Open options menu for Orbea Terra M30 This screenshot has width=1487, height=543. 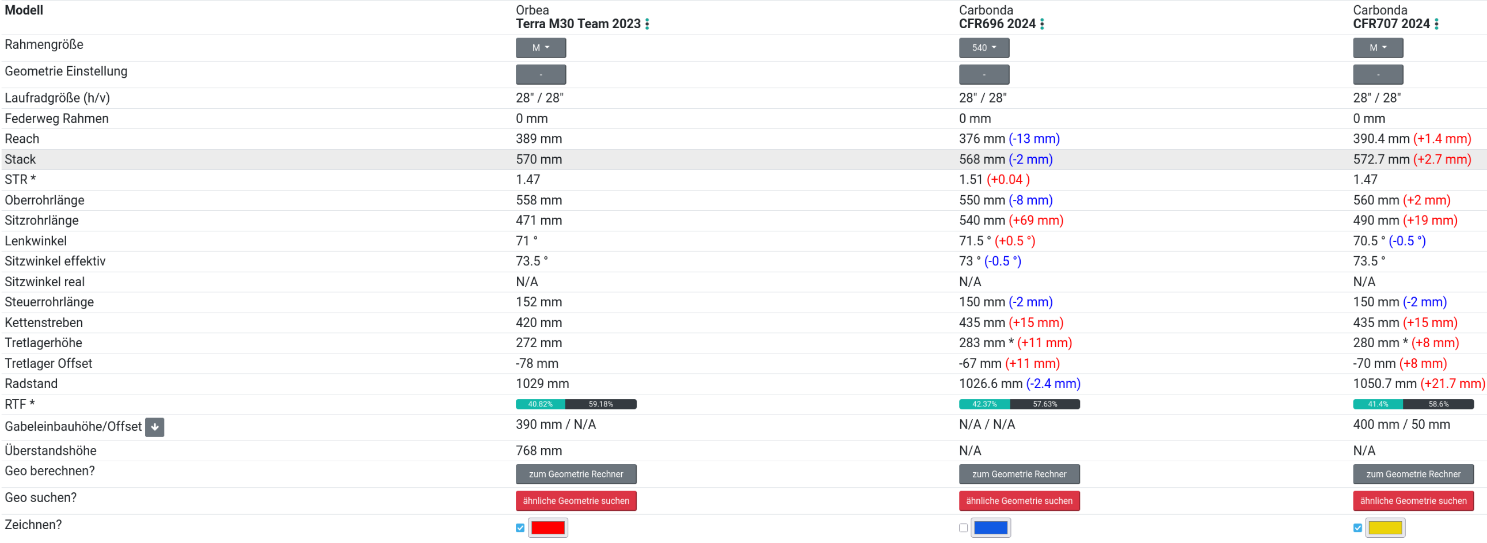tap(647, 24)
